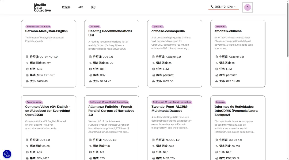Viewport: 289px width, 160px height.
Task: Open the chinese-cosmopedia dataset card
Action: click(x=168, y=31)
